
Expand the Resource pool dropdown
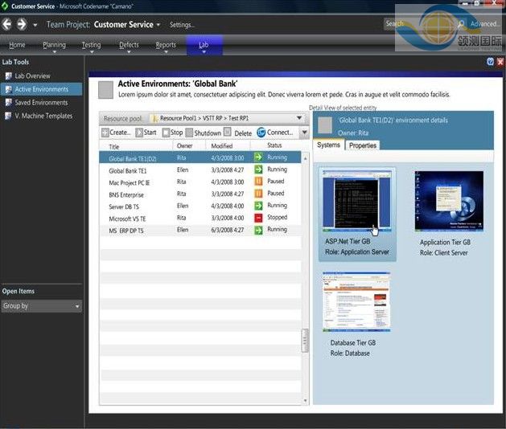click(299, 118)
